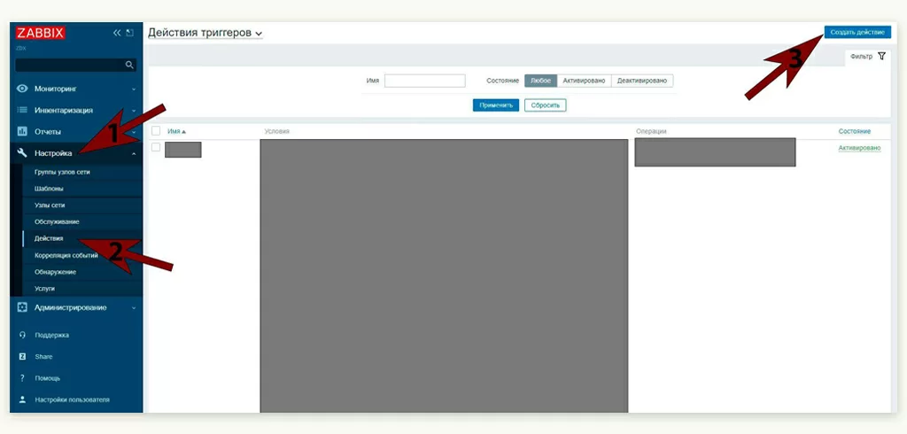Click the sidebar hide icon beside collapse arrows
Image resolution: width=907 pixels, height=434 pixels.
pos(130,33)
